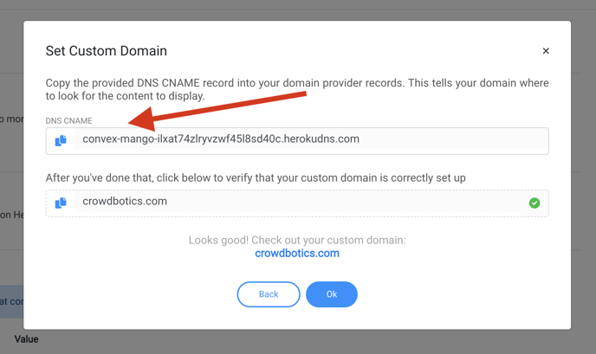Focus the crowdbotics.com custom domain input
This screenshot has width=596, height=354.
click(297, 203)
